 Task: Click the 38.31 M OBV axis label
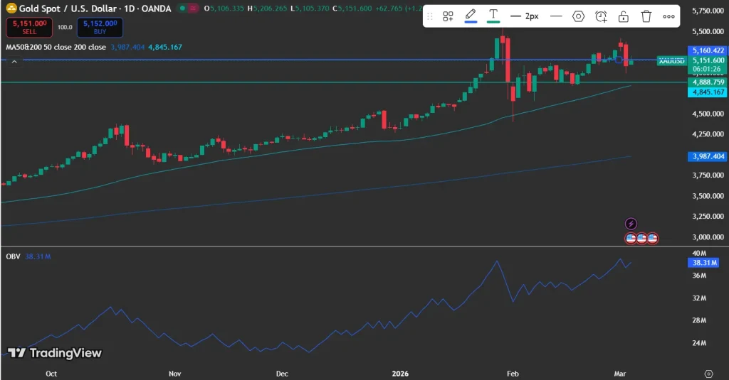click(704, 263)
